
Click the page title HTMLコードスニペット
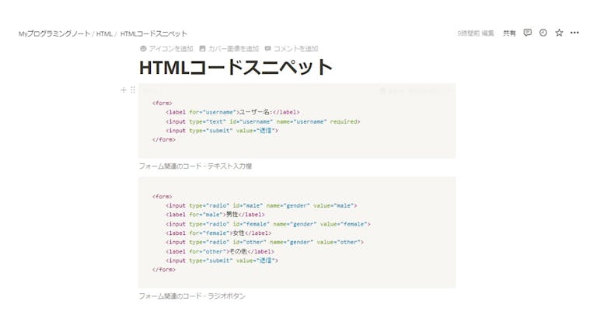pyautogui.click(x=236, y=67)
